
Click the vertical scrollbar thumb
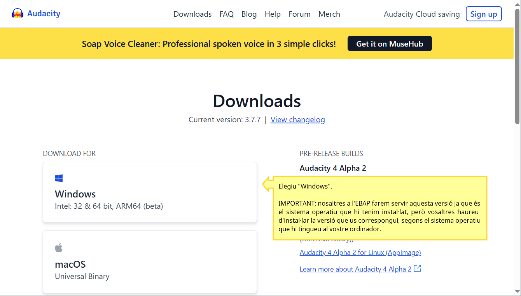tap(517, 66)
